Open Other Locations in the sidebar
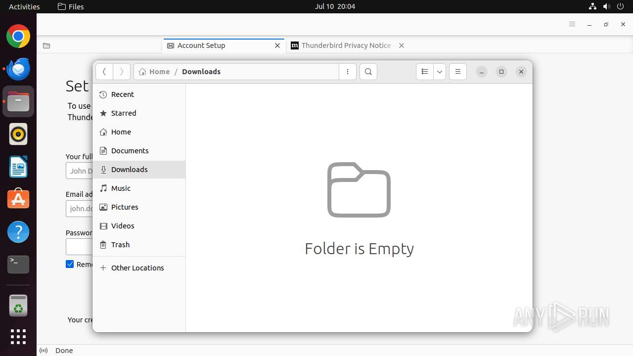The height and width of the screenshot is (356, 633). (x=139, y=268)
